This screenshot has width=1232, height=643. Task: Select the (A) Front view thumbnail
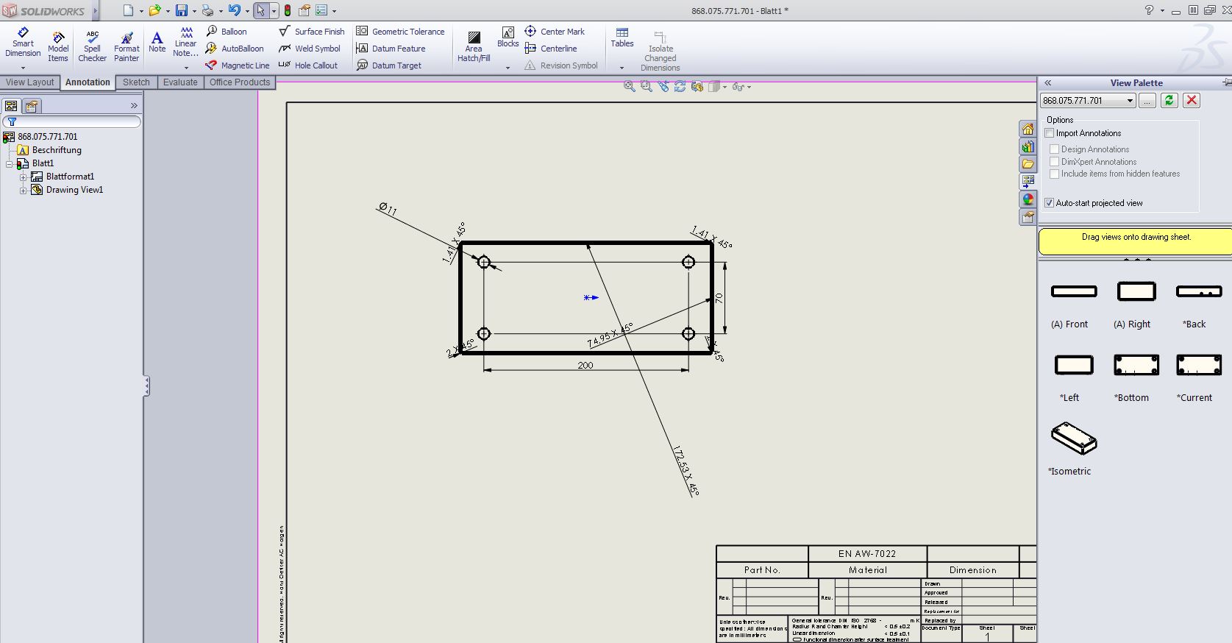1074,292
